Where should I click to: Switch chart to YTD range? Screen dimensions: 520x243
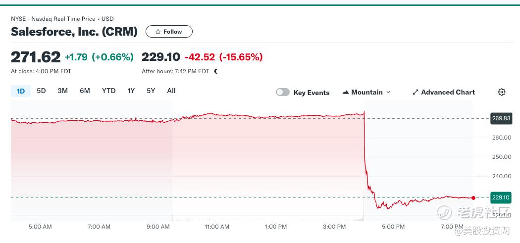109,91
